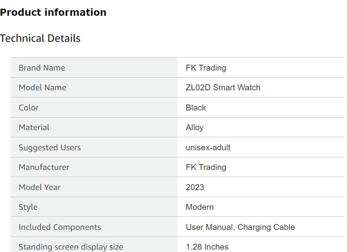
Task: Click the Material row label
Action: [x=34, y=127]
